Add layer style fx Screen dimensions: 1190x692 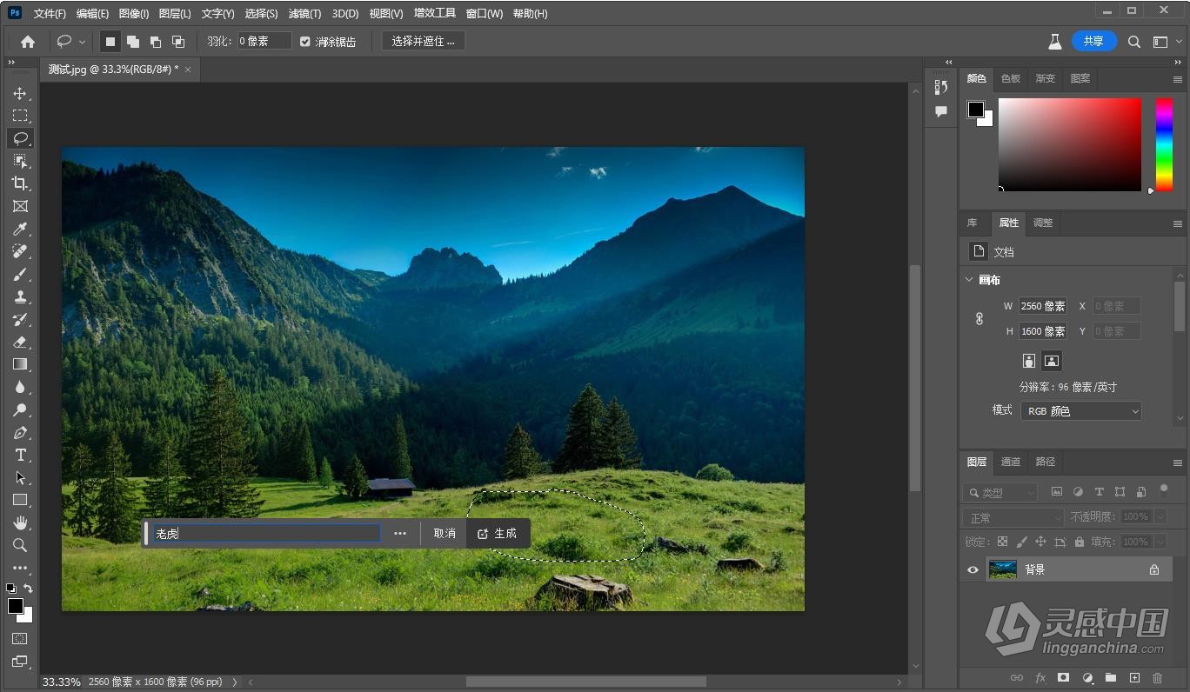(1040, 677)
